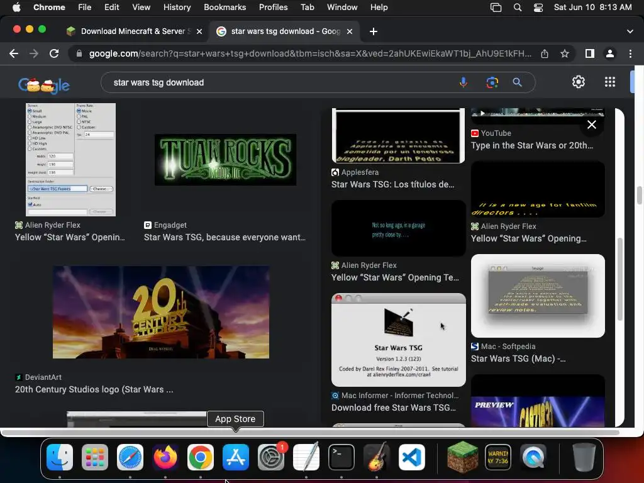The height and width of the screenshot is (483, 644).
Task: Open YouTube Type in the Star Wars link
Action: [532, 145]
